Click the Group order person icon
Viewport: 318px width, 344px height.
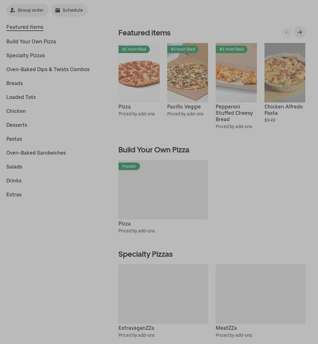coord(13,10)
